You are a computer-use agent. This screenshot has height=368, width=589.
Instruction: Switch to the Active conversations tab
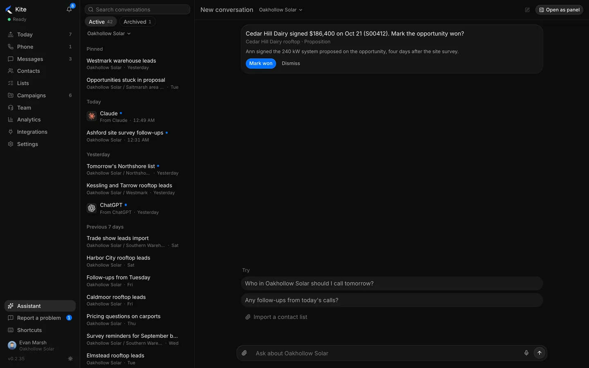pos(101,22)
